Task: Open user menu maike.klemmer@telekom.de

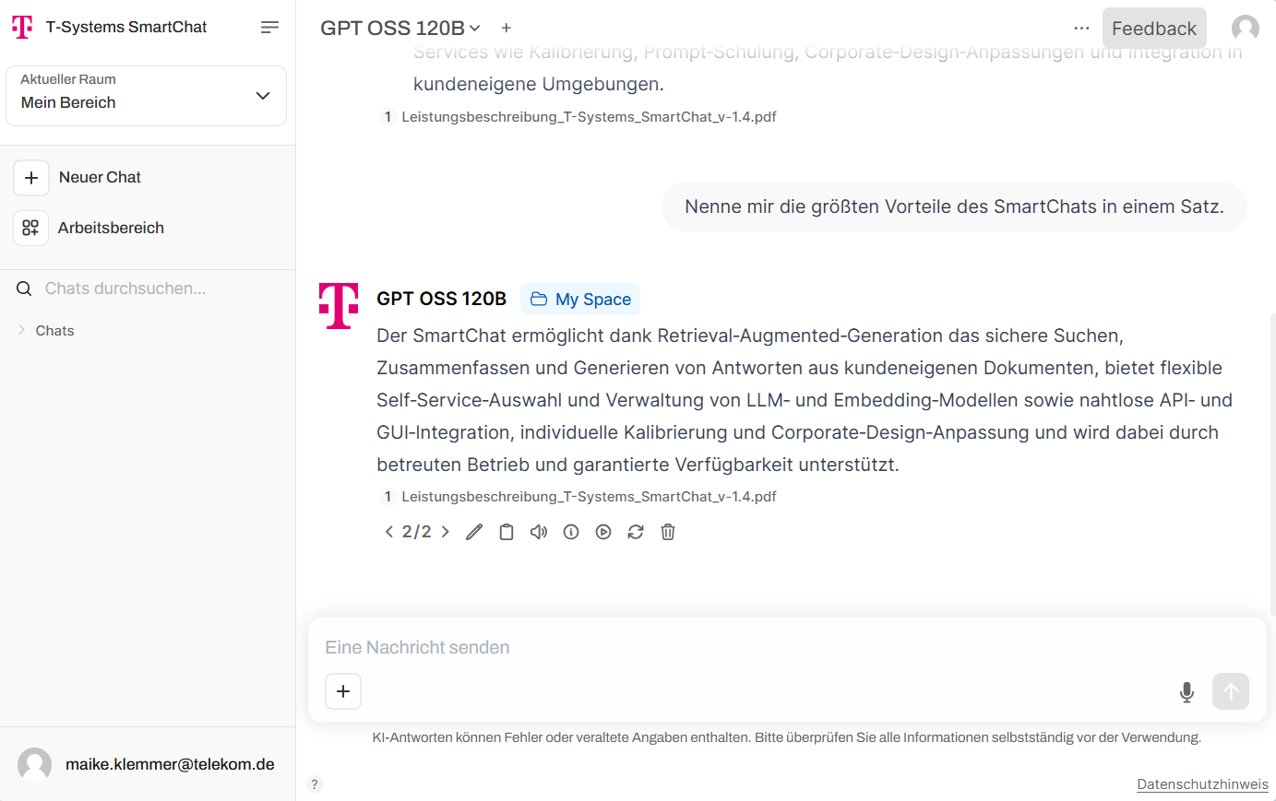Action: coord(147,764)
